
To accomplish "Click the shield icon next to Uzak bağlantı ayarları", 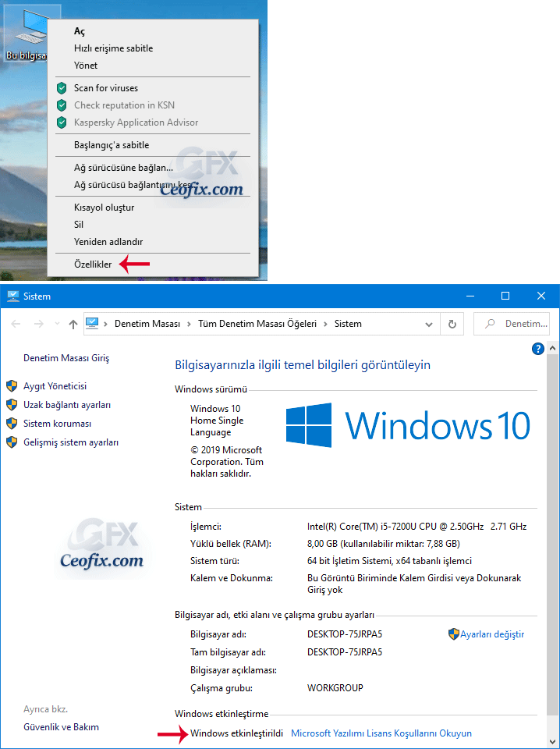I will [x=12, y=405].
